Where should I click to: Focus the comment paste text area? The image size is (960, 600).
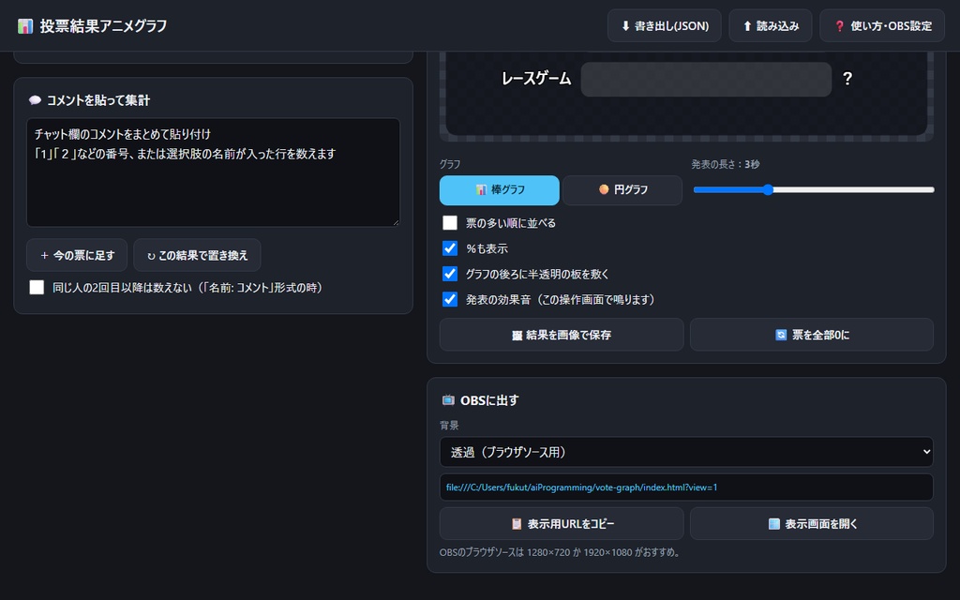coord(213,172)
